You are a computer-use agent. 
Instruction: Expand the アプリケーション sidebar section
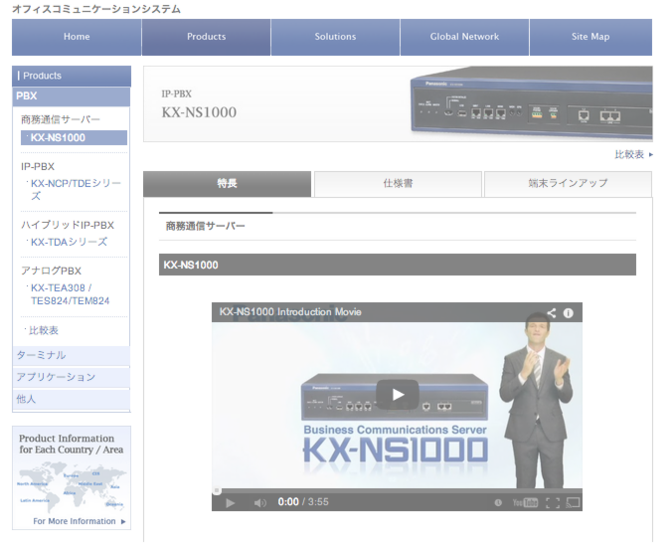71,377
